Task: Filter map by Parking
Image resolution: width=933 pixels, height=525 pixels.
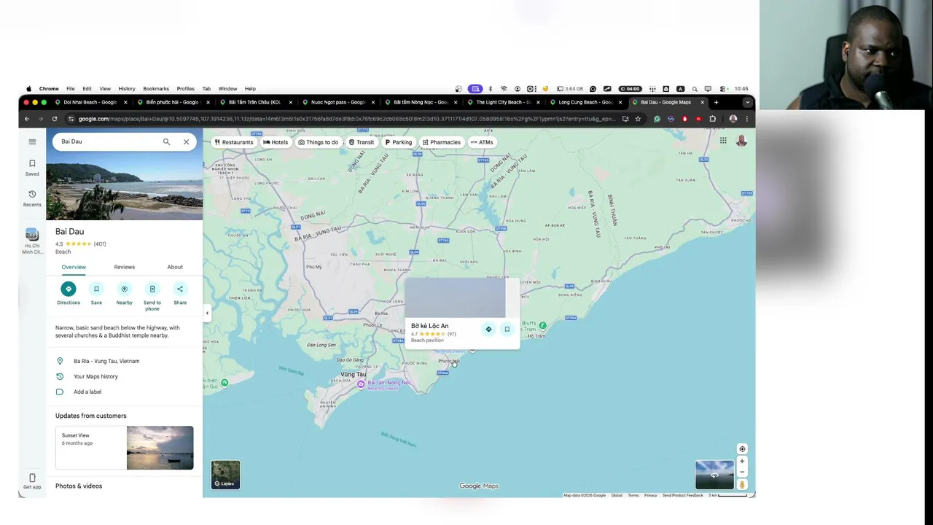Action: [x=398, y=142]
